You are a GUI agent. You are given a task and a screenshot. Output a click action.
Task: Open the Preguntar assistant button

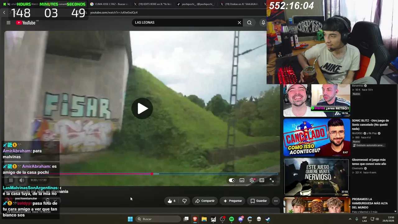click(x=233, y=201)
